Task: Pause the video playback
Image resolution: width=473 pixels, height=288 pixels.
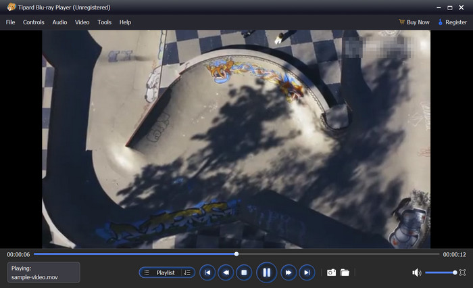Action: (266, 272)
